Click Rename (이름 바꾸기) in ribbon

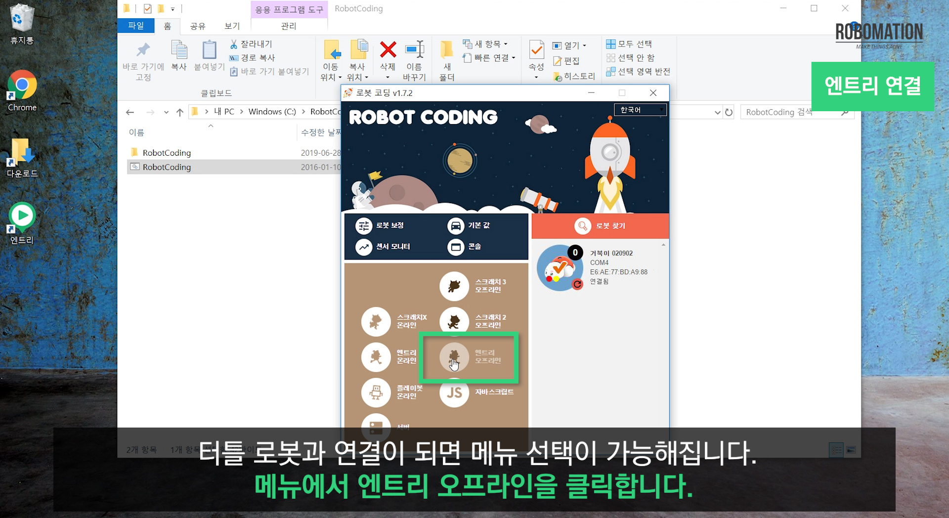(x=414, y=61)
